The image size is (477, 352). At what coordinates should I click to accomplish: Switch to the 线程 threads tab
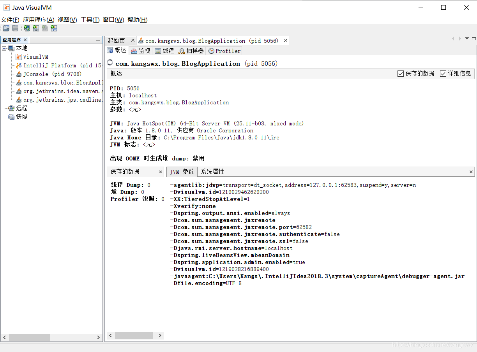pos(164,51)
